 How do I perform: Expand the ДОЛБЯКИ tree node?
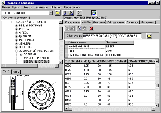point(21,54)
